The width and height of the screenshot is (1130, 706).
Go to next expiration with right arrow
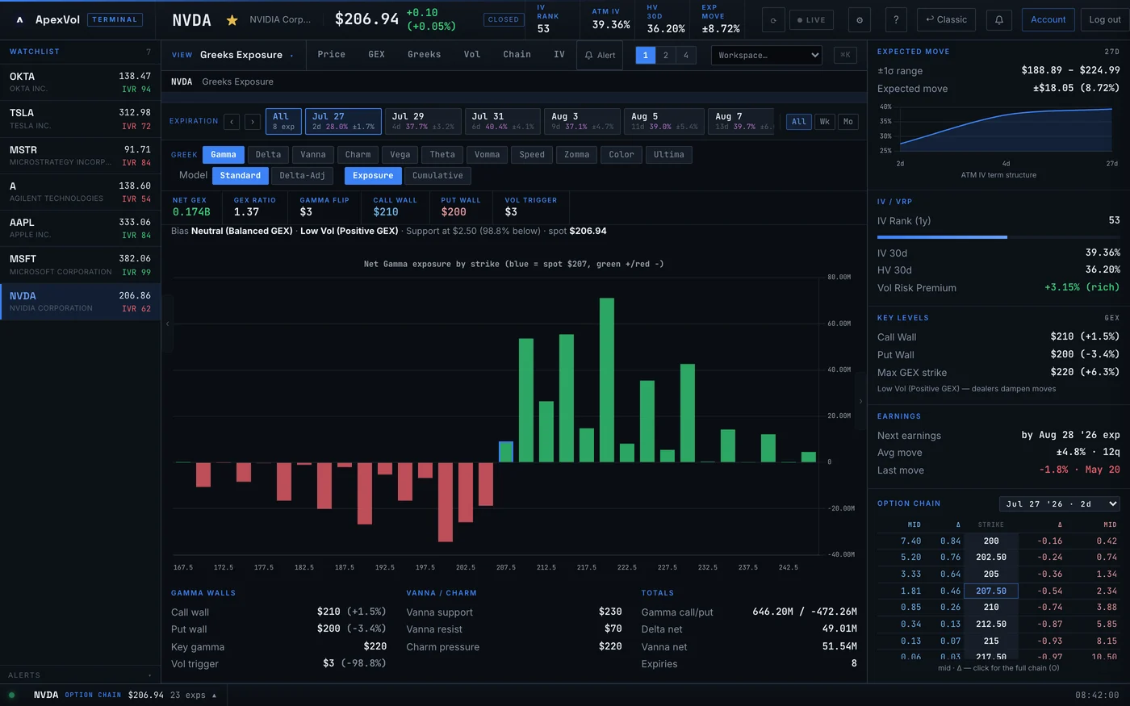(252, 122)
